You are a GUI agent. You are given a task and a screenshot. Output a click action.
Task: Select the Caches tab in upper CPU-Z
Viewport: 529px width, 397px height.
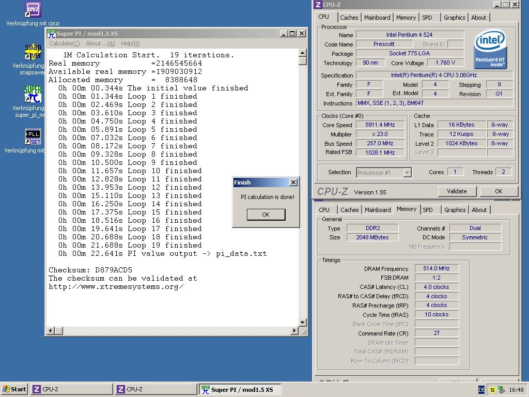coord(349,18)
